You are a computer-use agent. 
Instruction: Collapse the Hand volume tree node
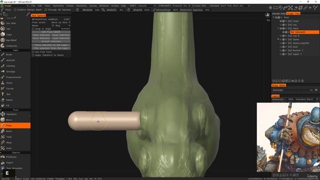click(278, 28)
